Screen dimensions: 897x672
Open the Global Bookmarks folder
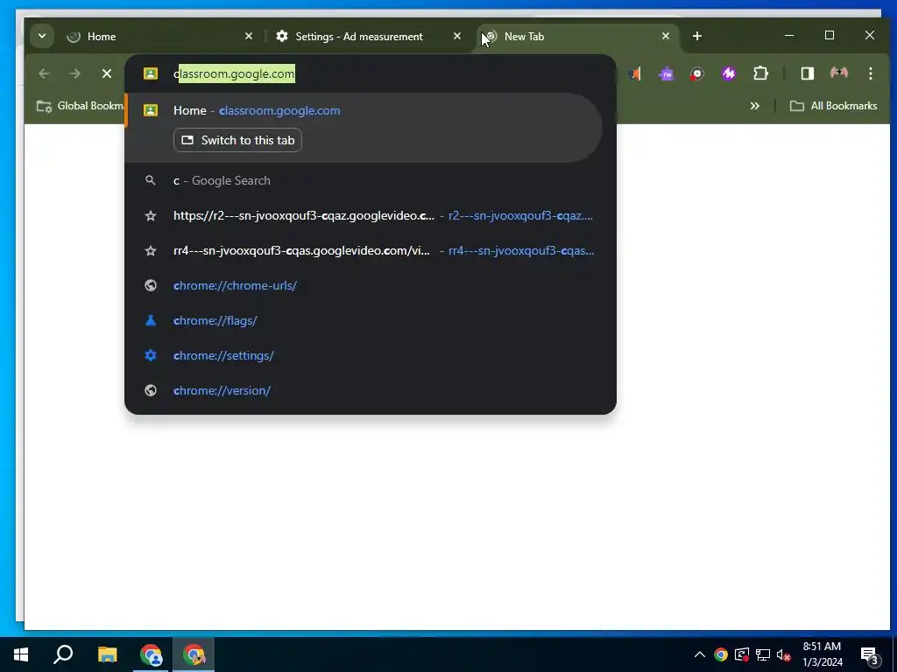coord(80,106)
